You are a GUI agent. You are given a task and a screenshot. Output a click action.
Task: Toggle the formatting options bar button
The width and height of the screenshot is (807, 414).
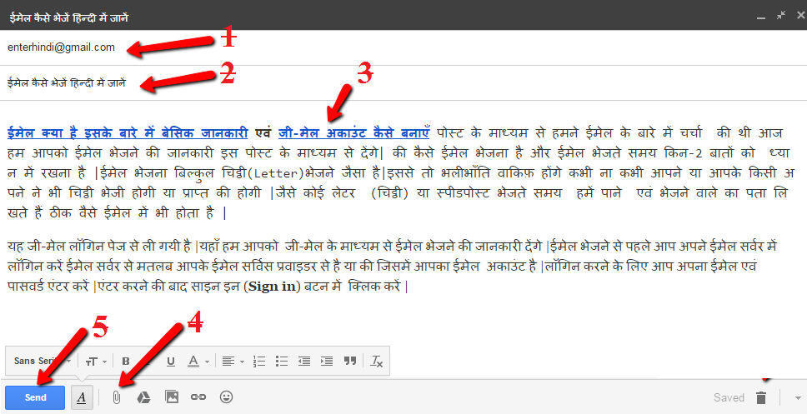[82, 397]
